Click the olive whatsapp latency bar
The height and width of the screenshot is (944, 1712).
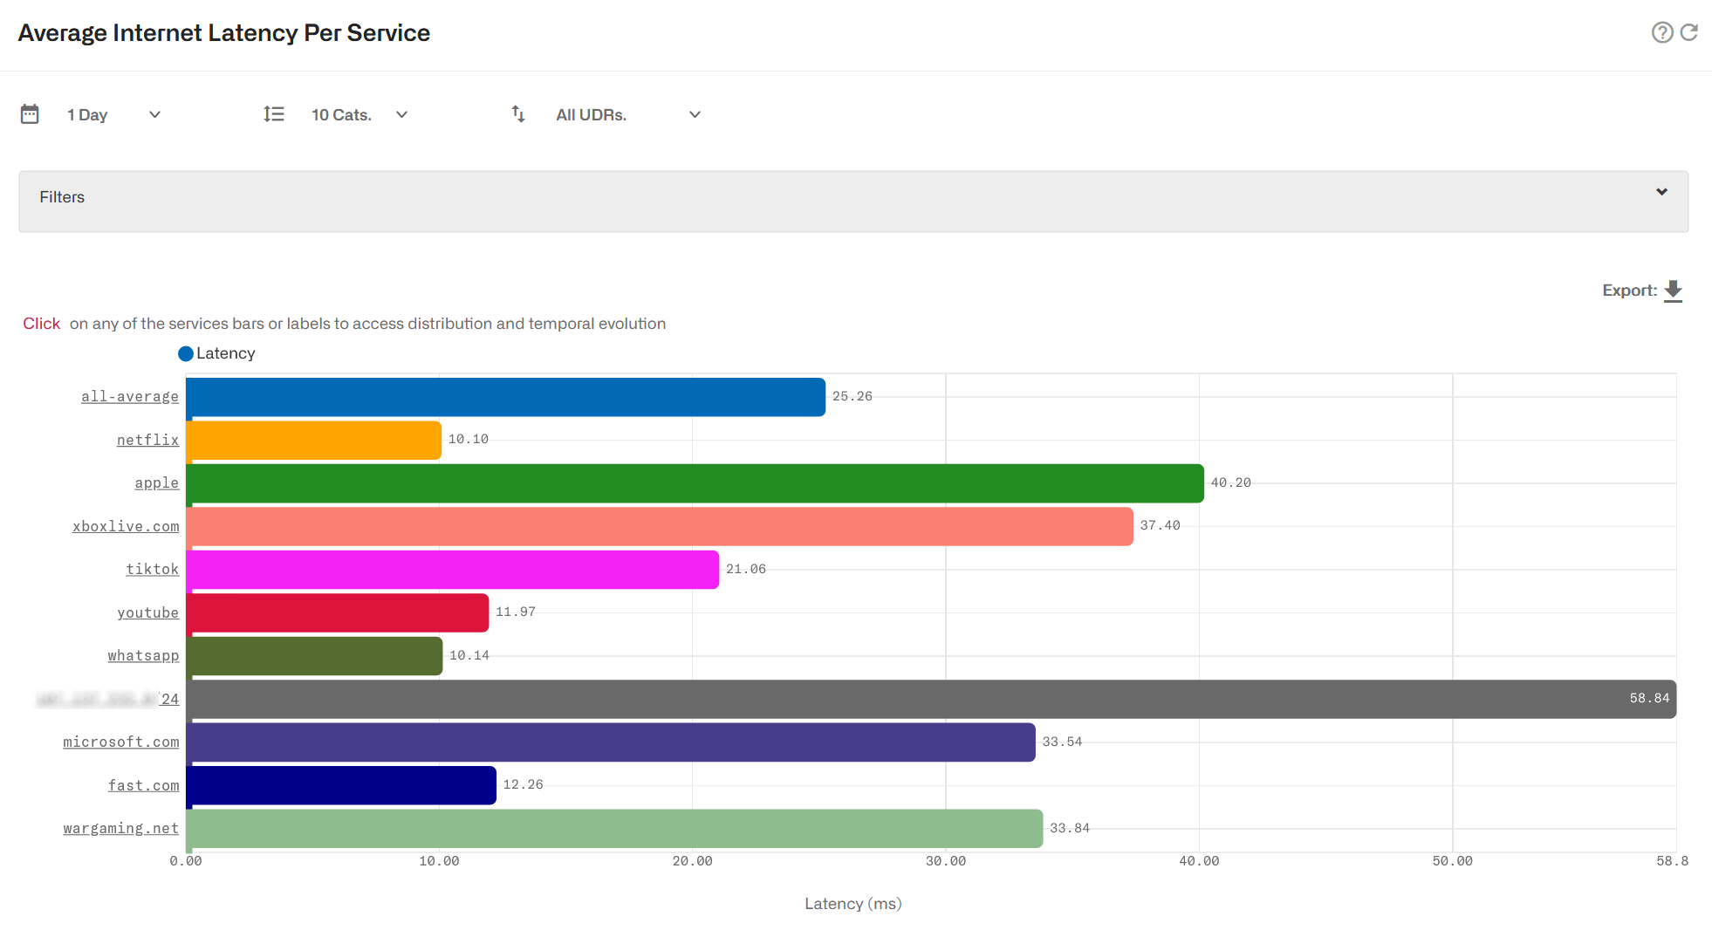click(x=314, y=656)
